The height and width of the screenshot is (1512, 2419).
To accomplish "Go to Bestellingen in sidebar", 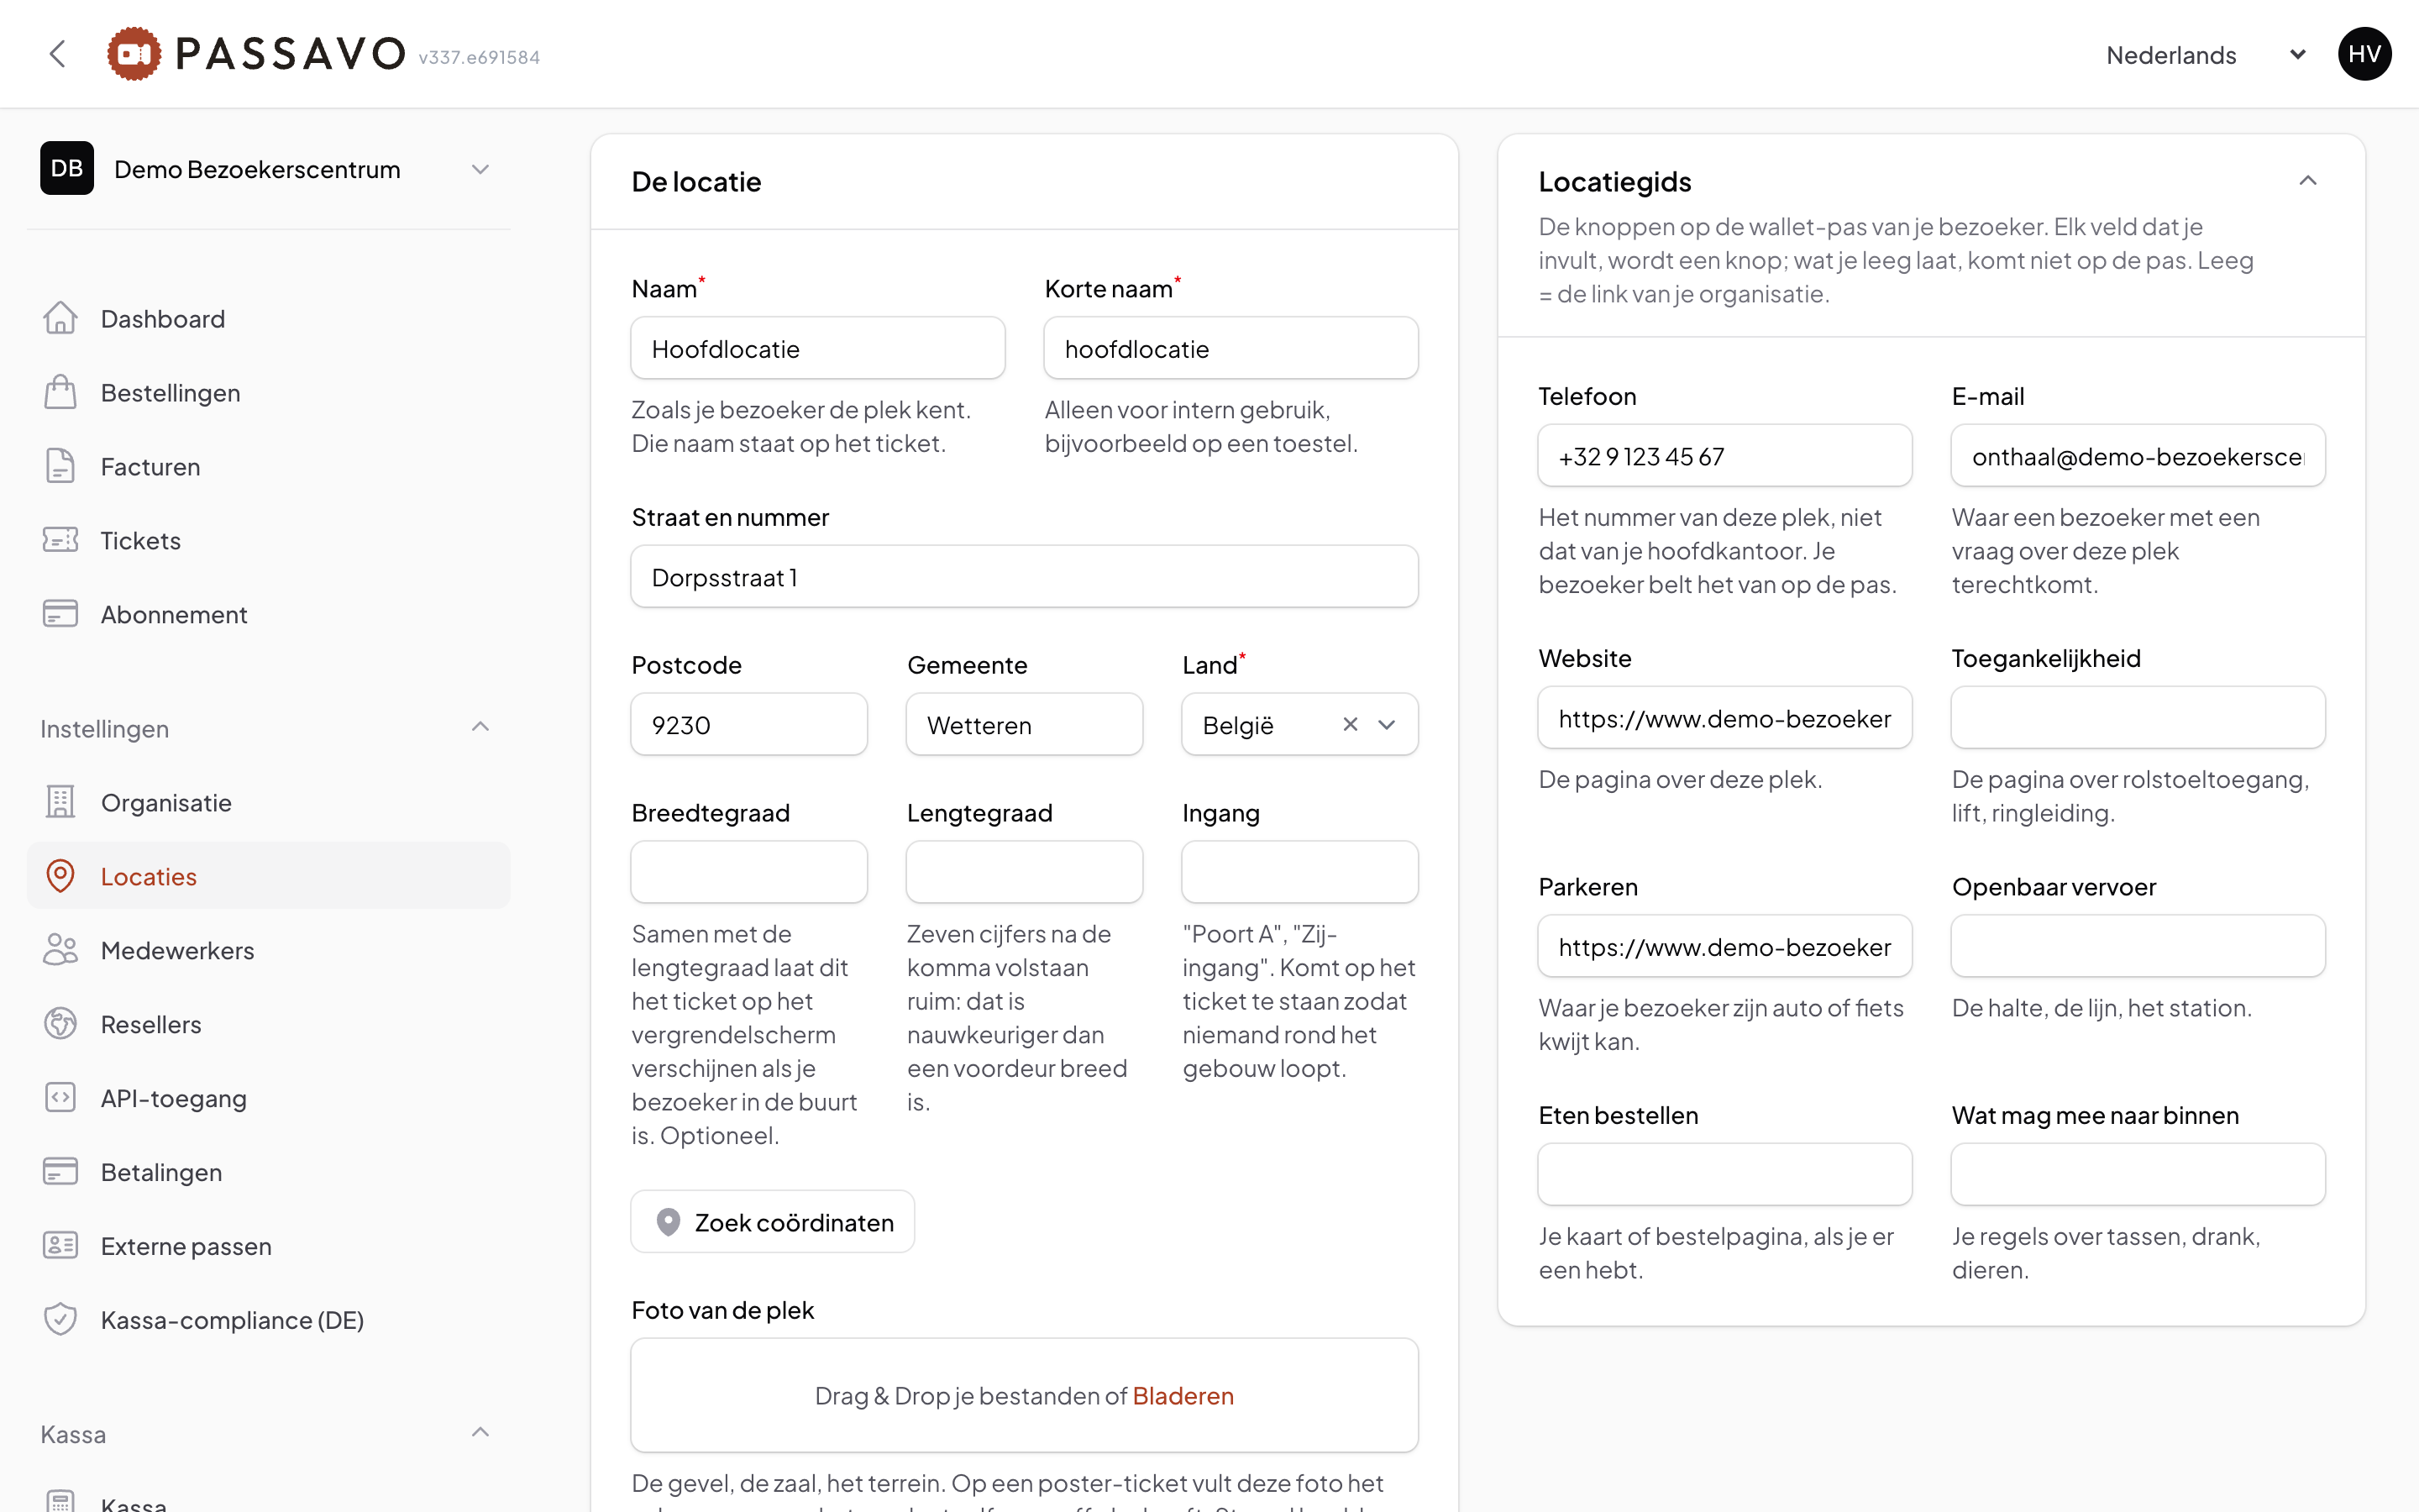I will pyautogui.click(x=268, y=393).
